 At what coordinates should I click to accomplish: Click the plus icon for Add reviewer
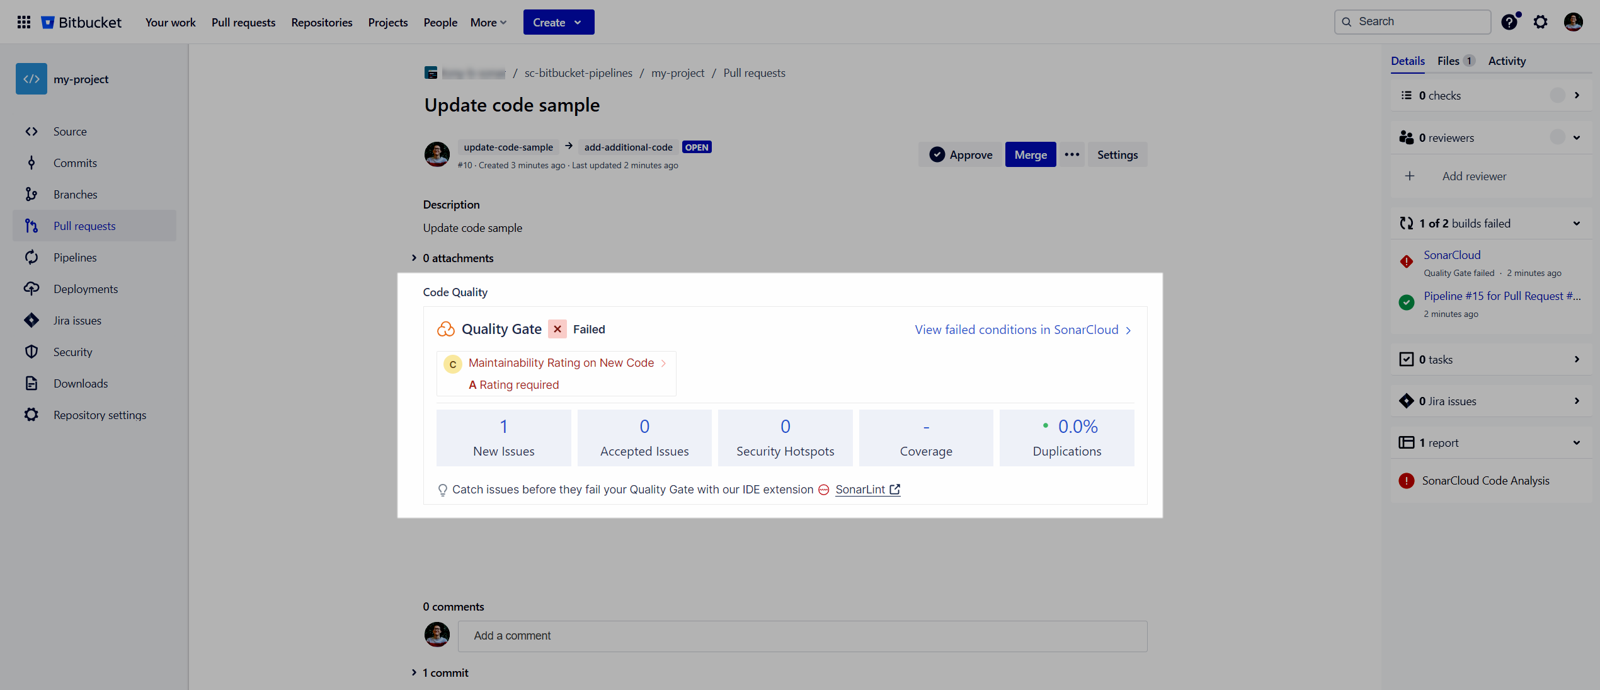pyautogui.click(x=1410, y=176)
